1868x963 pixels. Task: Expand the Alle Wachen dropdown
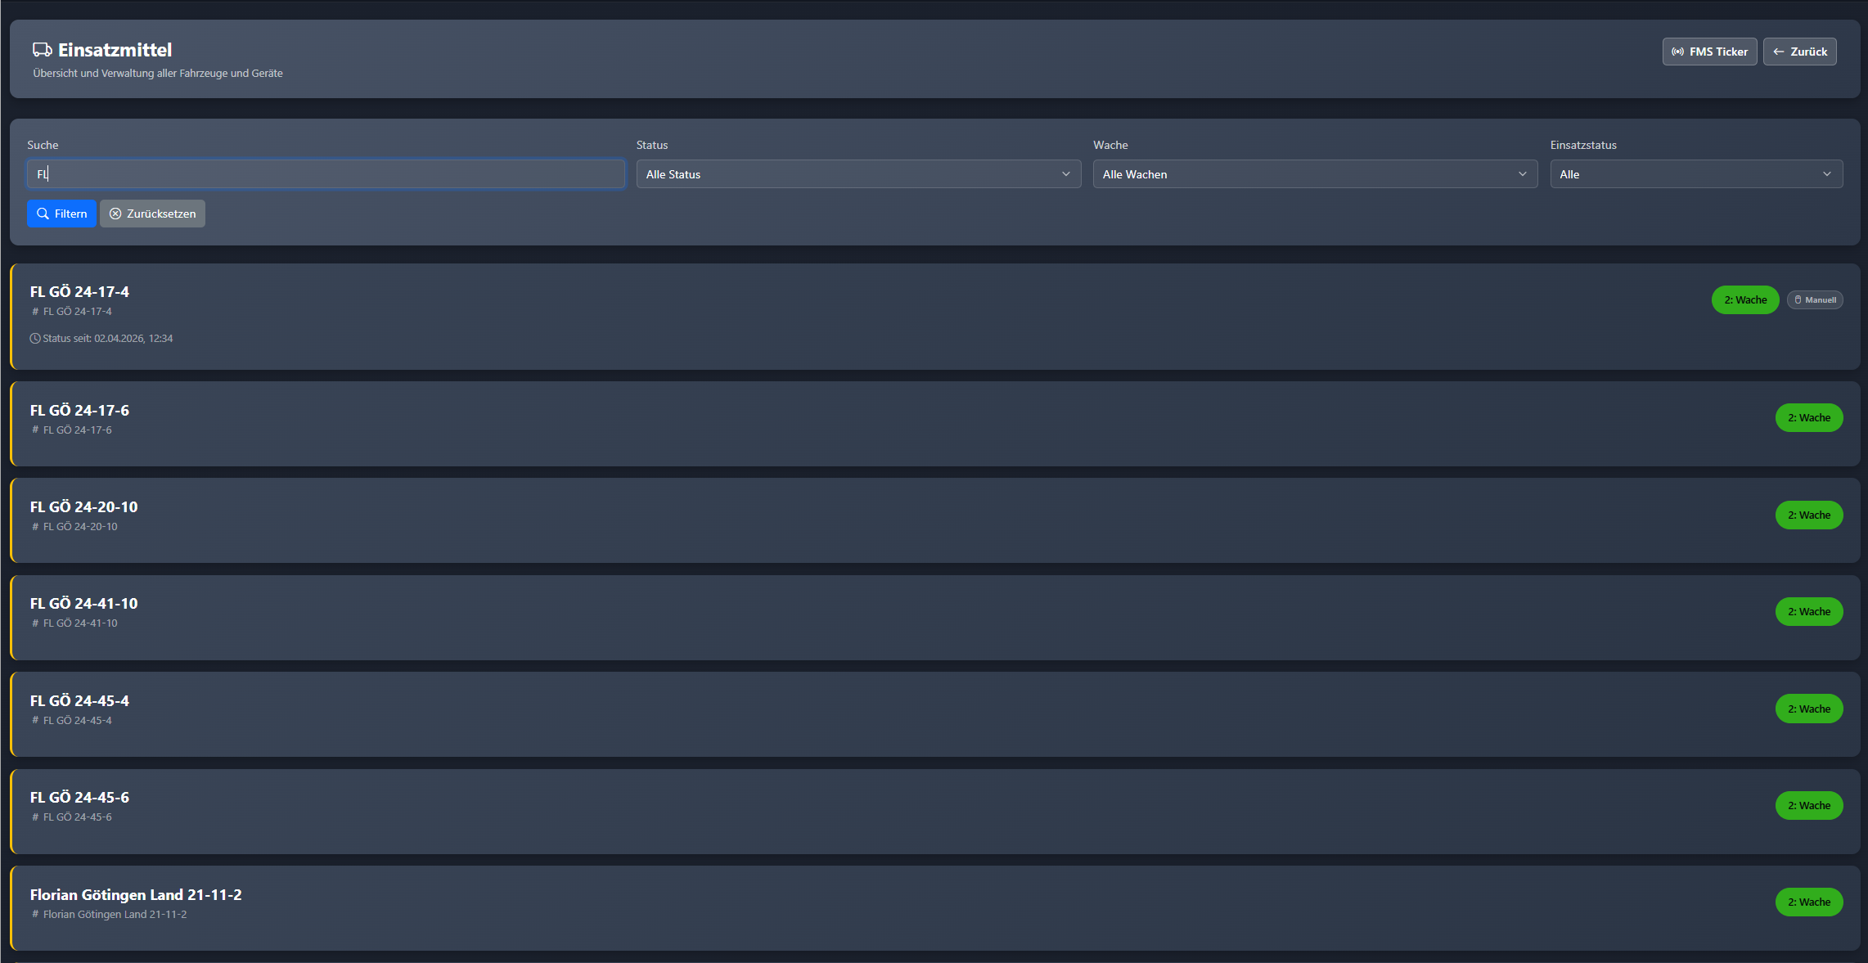[1314, 174]
